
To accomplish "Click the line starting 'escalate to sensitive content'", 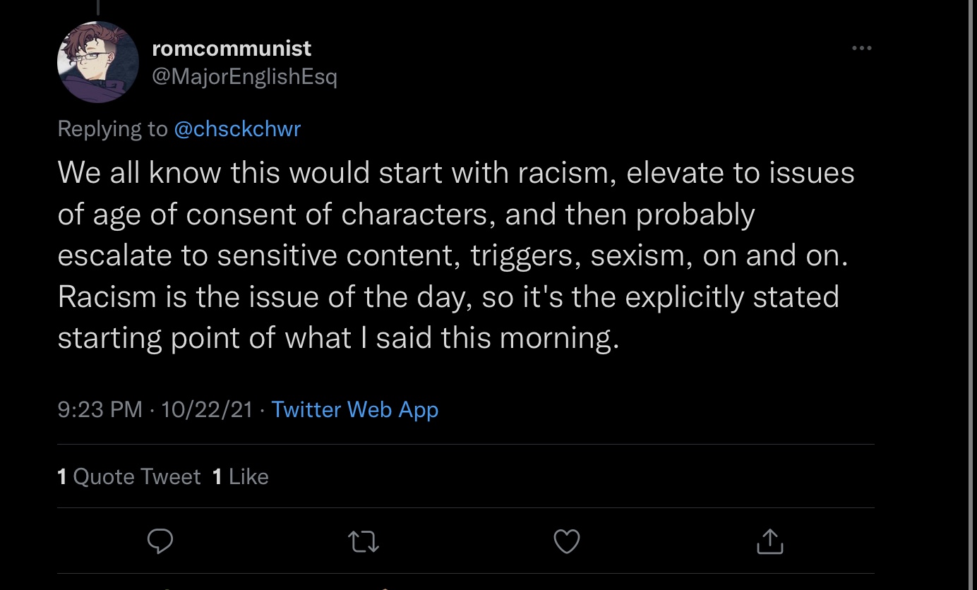I will coord(452,255).
